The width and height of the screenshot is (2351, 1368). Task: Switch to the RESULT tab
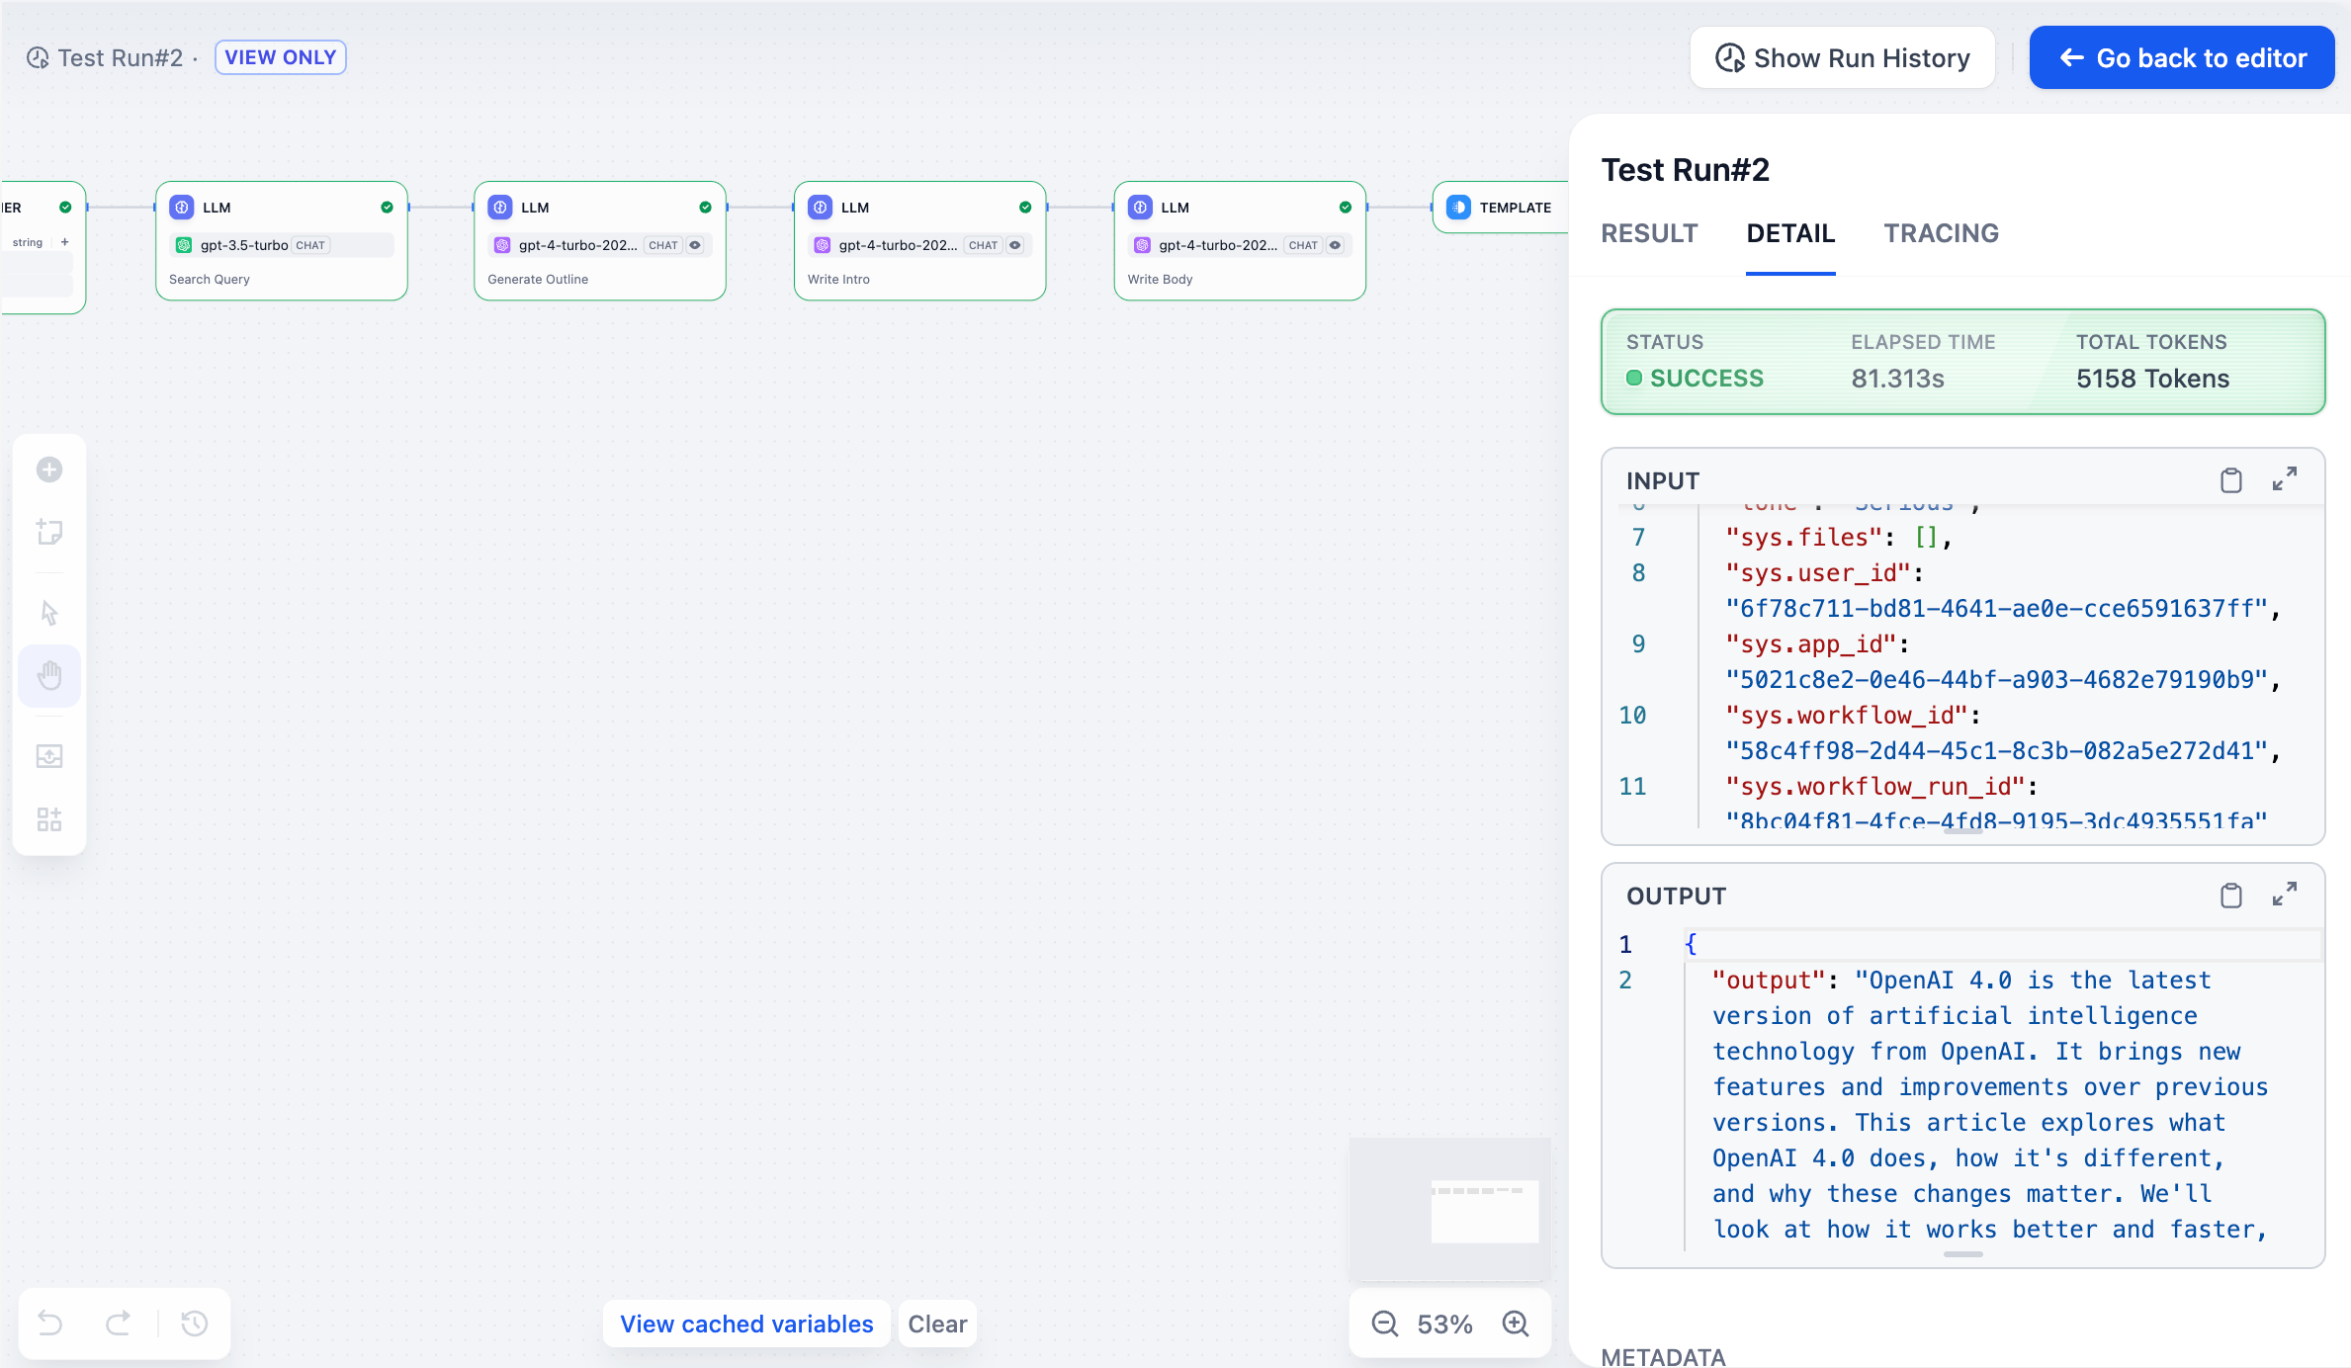tap(1649, 233)
